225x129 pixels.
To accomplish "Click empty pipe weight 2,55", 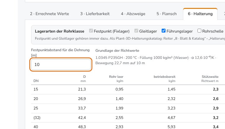I will point(119,118).
